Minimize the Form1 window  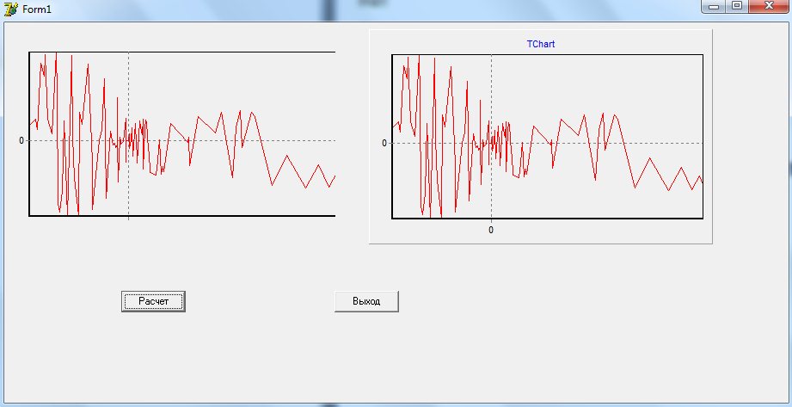pyautogui.click(x=714, y=6)
